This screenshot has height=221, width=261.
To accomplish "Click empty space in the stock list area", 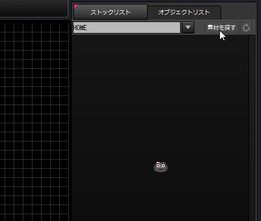I will tap(160, 95).
